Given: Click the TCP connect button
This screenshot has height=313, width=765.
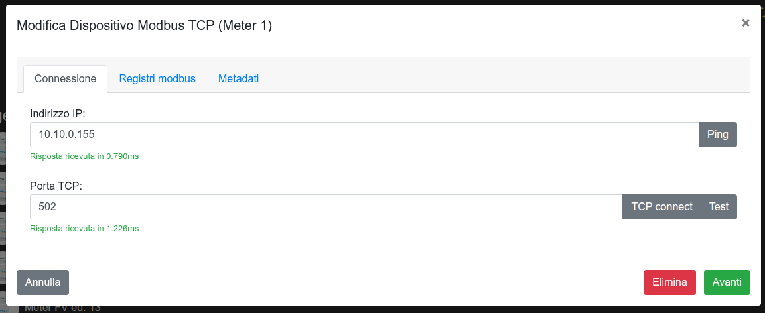Looking at the screenshot, I should (661, 207).
